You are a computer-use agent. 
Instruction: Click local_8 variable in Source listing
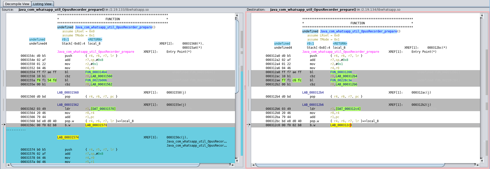[x=94, y=44]
